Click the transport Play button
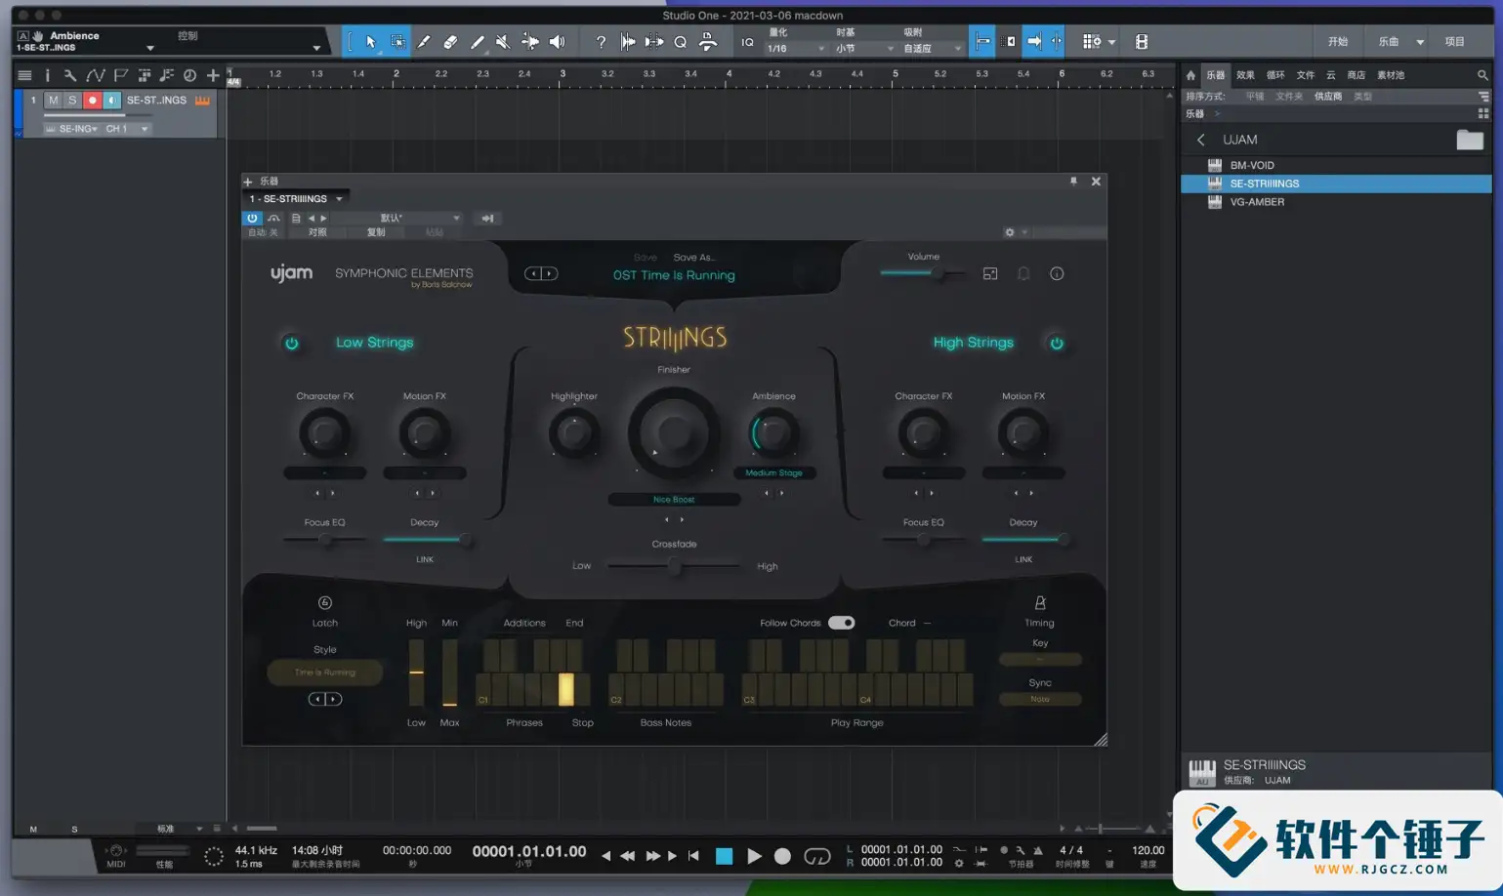This screenshot has width=1503, height=896. coord(754,856)
